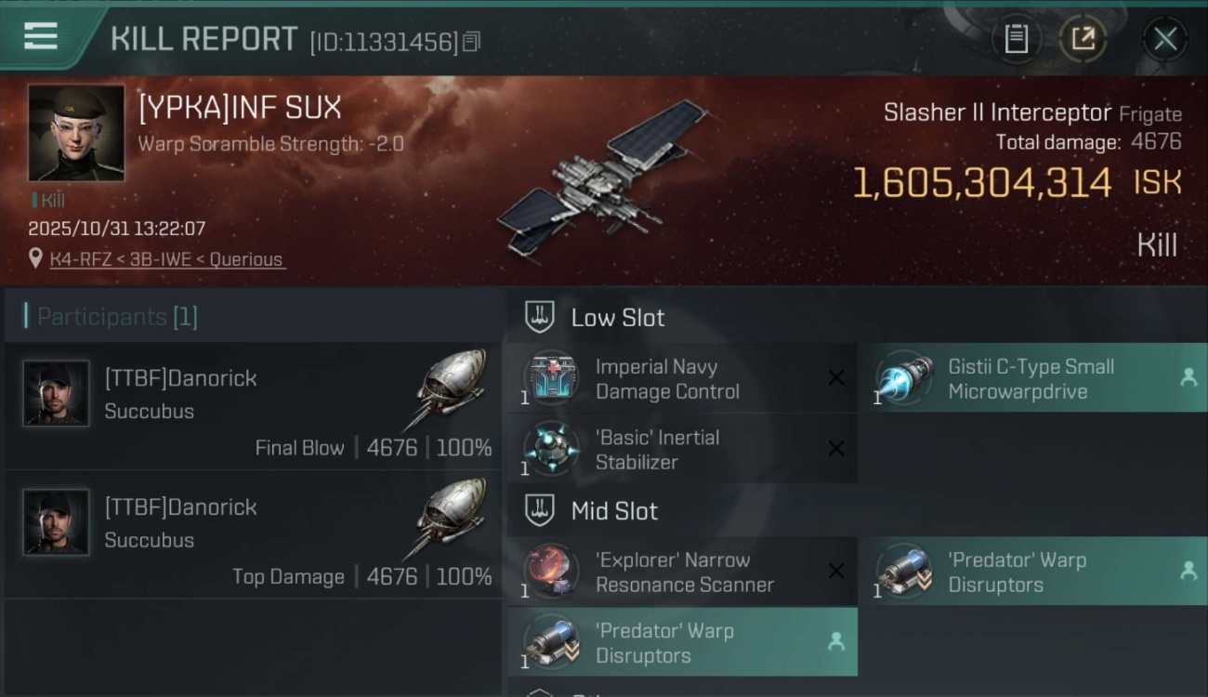Viewport: 1208px width, 697px height.
Task: Click the Succubus ship icon for Final Blow
Action: click(x=451, y=388)
